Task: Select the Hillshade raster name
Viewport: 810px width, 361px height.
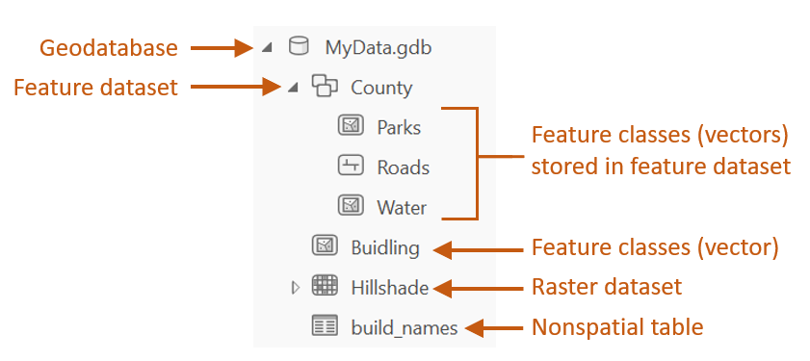Action: click(x=389, y=288)
